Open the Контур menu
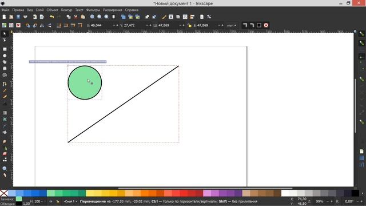Screen dimensions: 366x206 66,10
